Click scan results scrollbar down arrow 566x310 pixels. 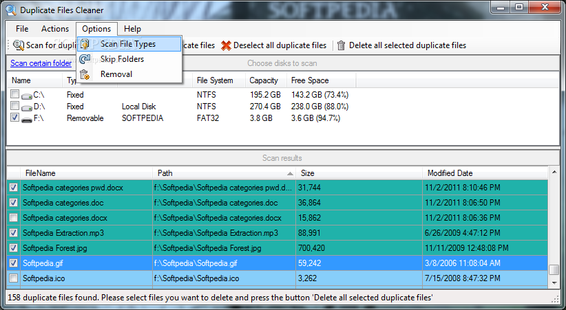554,283
